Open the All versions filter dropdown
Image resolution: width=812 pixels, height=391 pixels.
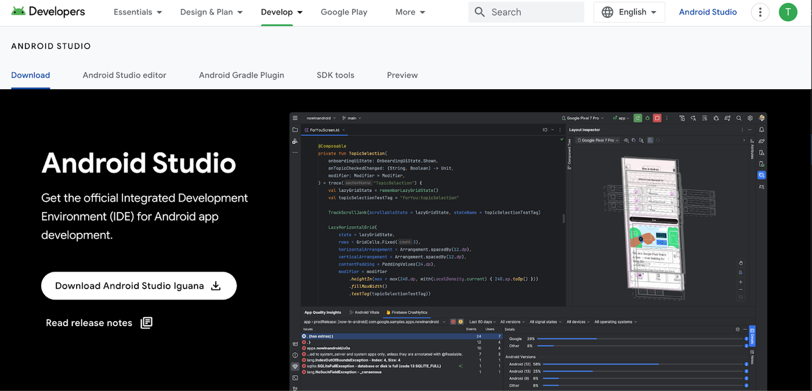pos(512,321)
